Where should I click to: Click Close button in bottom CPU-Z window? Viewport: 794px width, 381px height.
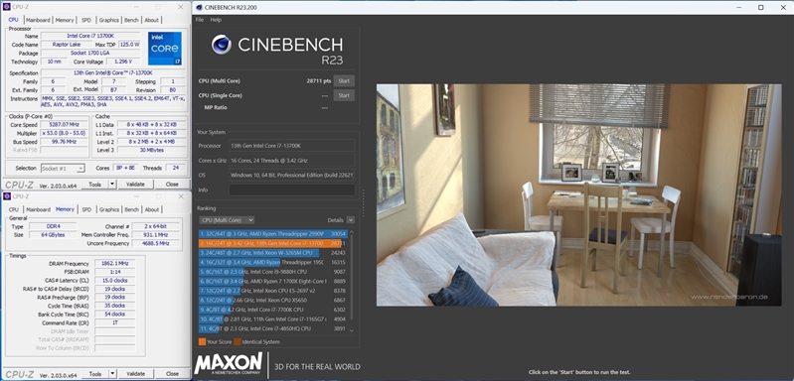click(172, 374)
